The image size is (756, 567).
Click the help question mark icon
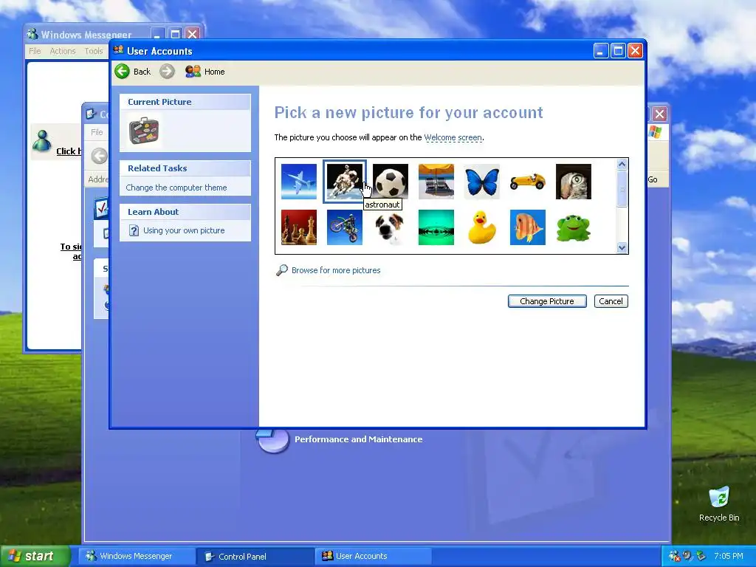[134, 230]
